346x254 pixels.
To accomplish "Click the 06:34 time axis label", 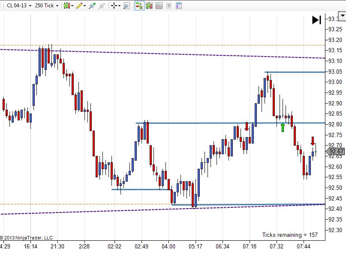I will pos(223,246).
